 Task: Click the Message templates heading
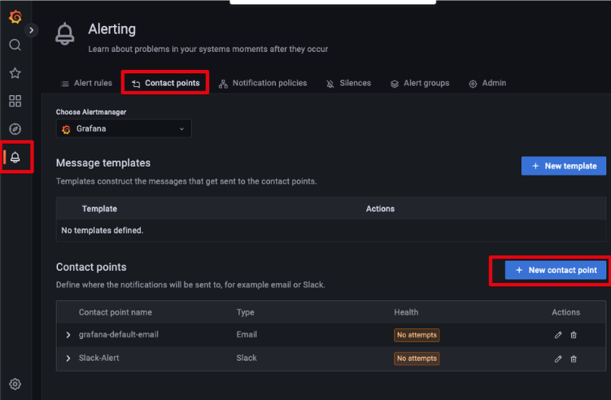pyautogui.click(x=103, y=163)
